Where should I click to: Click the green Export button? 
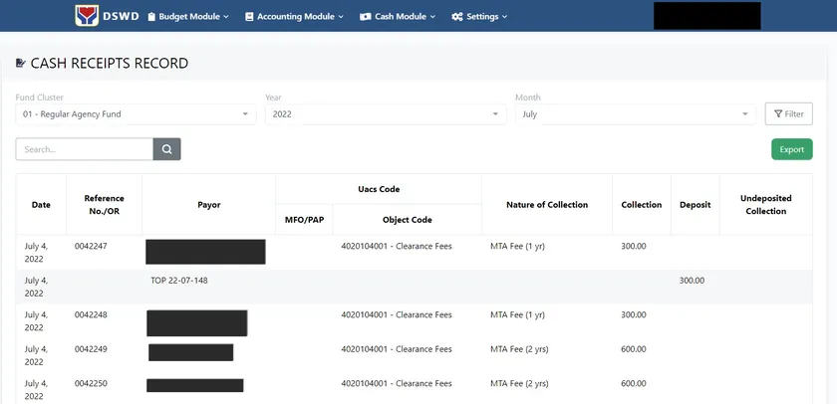click(792, 149)
